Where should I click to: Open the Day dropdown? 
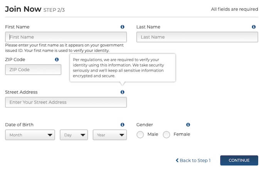coord(74,135)
